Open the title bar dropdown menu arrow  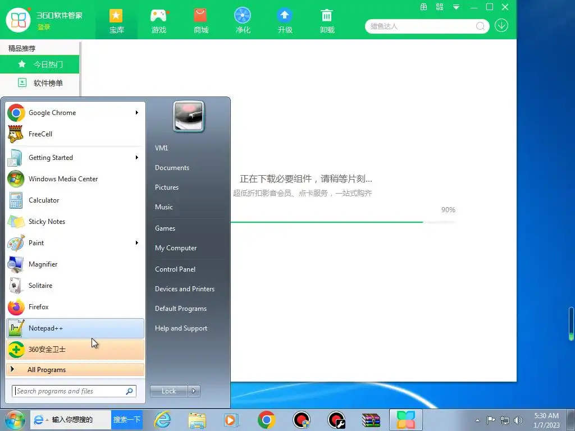(456, 7)
